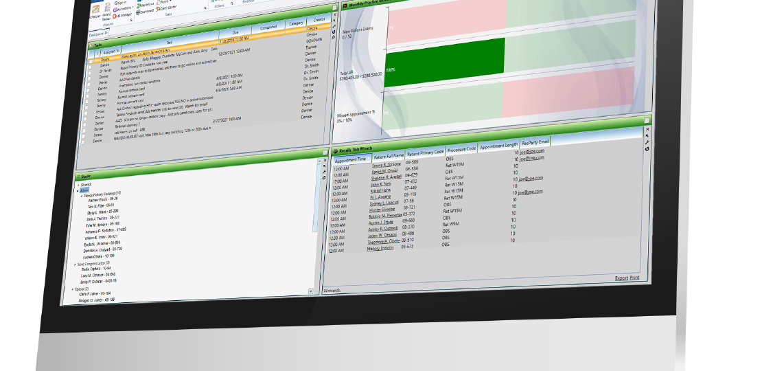Screen dimensions: 762x371
Task: Toggle sort arrow on Appointment Time column
Action: pyautogui.click(x=369, y=158)
